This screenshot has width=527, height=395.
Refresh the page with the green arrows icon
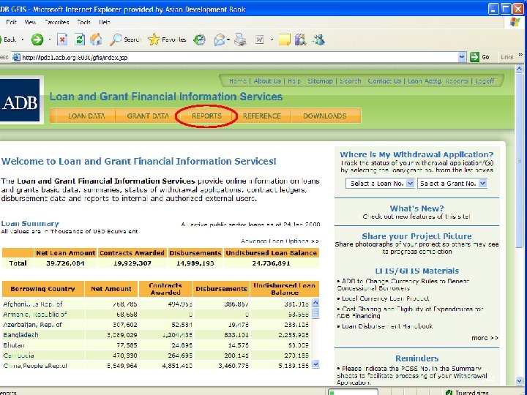[x=80, y=39]
